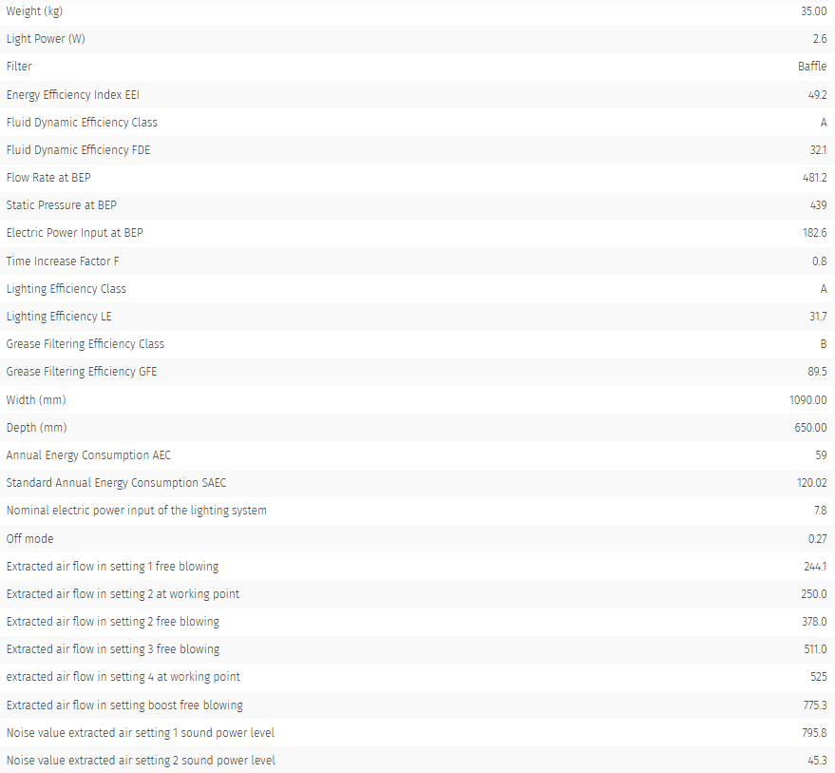Image resolution: width=835 pixels, height=773 pixels.
Task: Click Standard Annual Energy Consumption SAEC label
Action: pyautogui.click(x=116, y=483)
